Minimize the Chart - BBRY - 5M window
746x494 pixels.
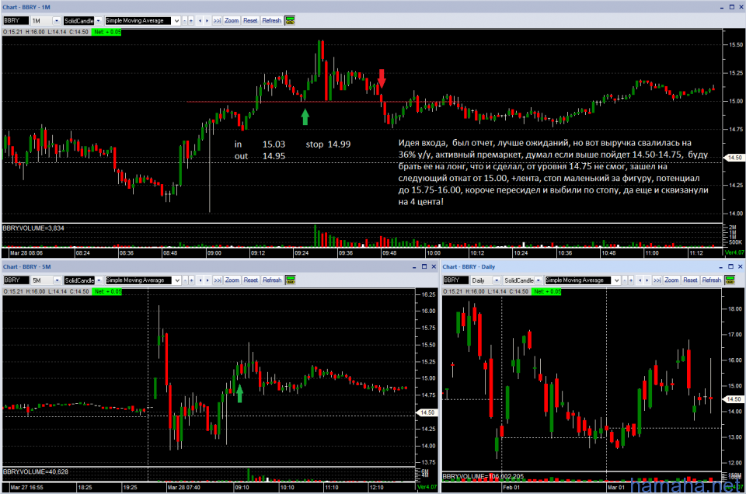pos(414,266)
